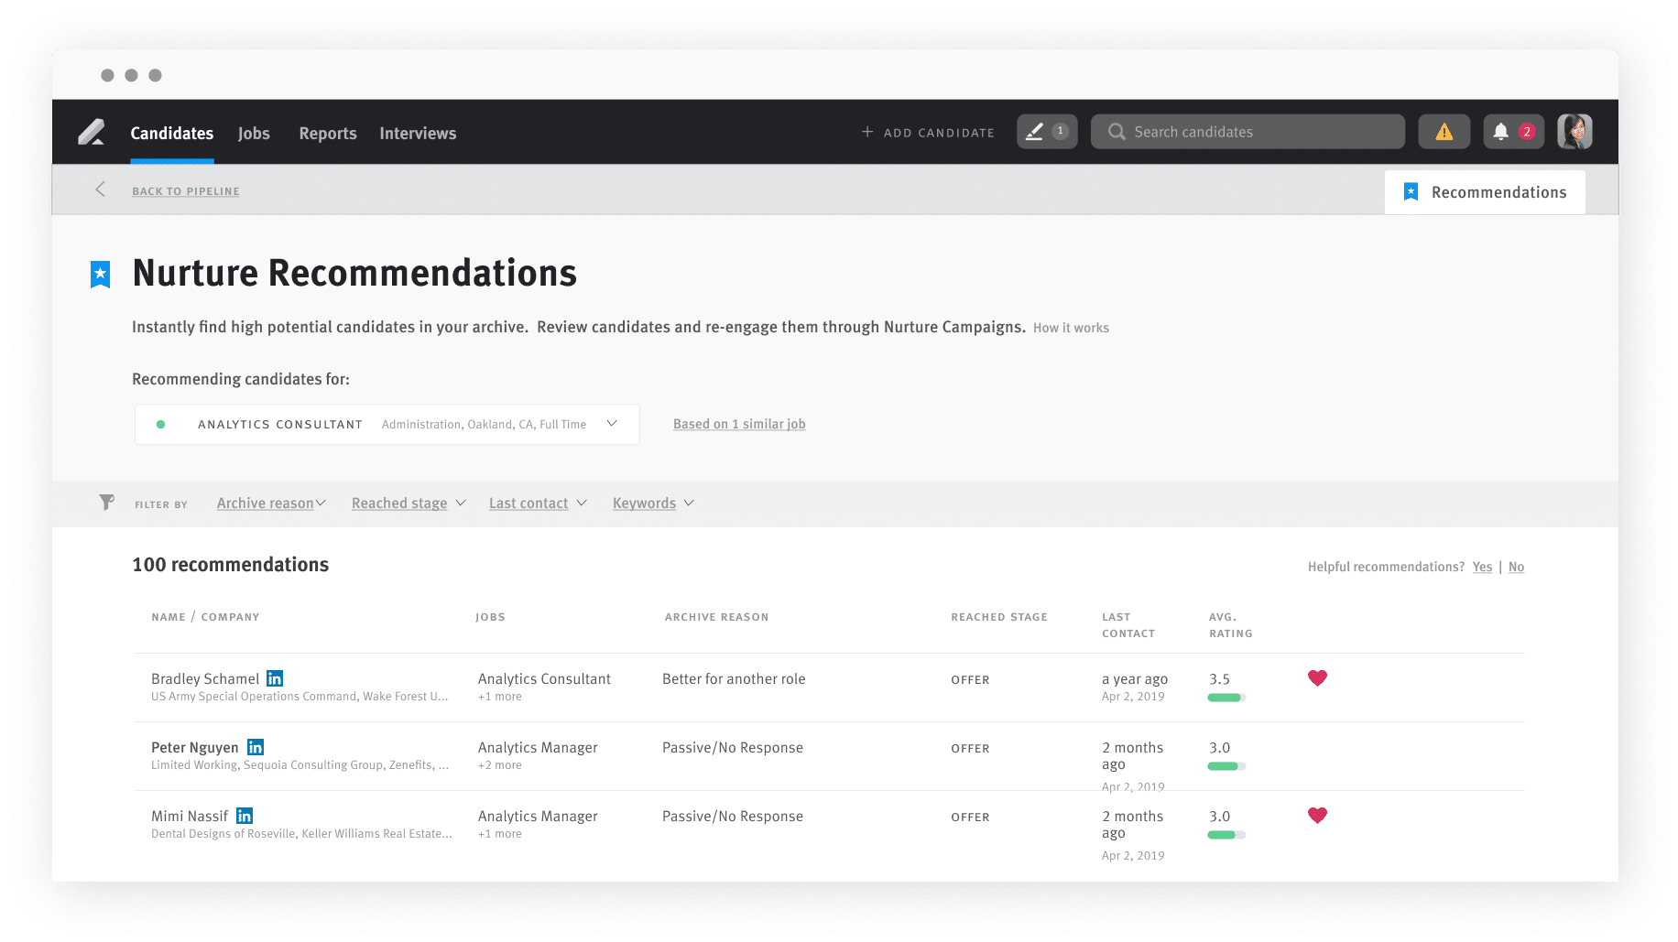
Task: Click 'Better for another role' archive reason
Action: tap(734, 678)
